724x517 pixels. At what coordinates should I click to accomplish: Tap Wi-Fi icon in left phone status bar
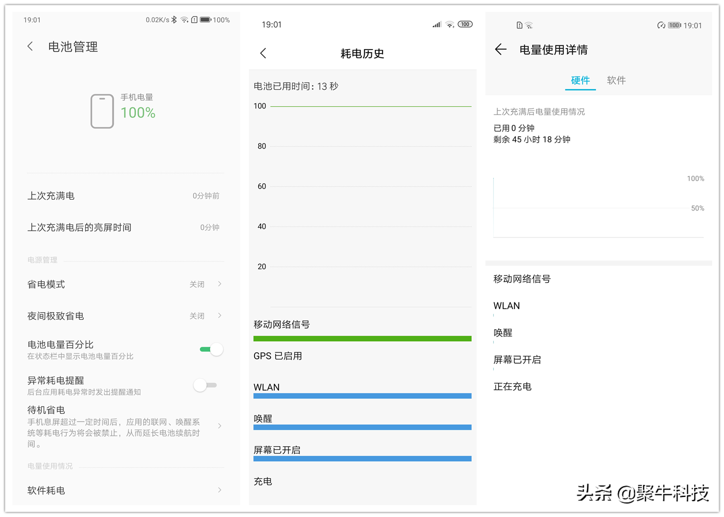click(184, 20)
